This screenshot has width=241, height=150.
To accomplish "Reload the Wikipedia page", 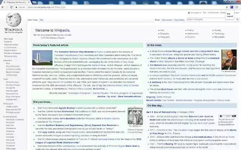I will 11,7.
